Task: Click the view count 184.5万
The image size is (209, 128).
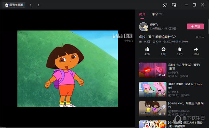Action: pos(145,42)
